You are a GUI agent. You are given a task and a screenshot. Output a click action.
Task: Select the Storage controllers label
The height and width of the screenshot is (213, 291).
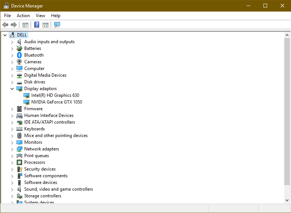tap(43, 196)
